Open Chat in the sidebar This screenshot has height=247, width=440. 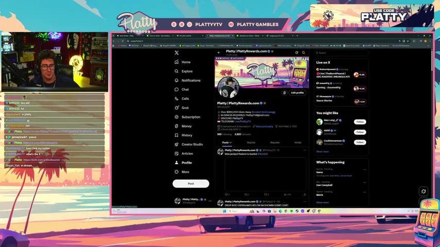[182, 90]
